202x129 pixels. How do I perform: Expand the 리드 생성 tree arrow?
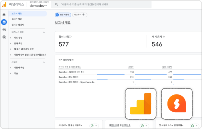(11, 38)
